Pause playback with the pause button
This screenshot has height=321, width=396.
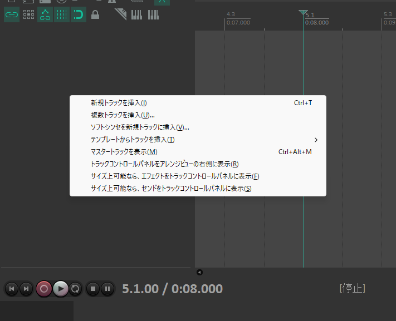pos(107,289)
